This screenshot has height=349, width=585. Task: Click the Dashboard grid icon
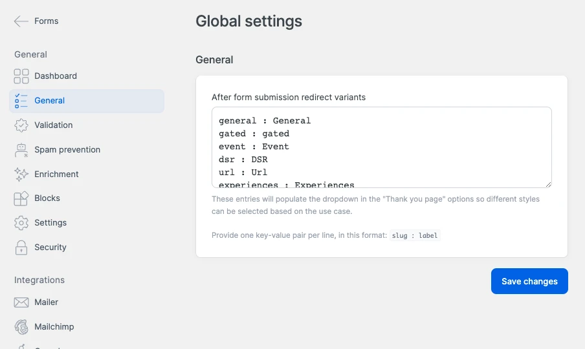coord(21,76)
